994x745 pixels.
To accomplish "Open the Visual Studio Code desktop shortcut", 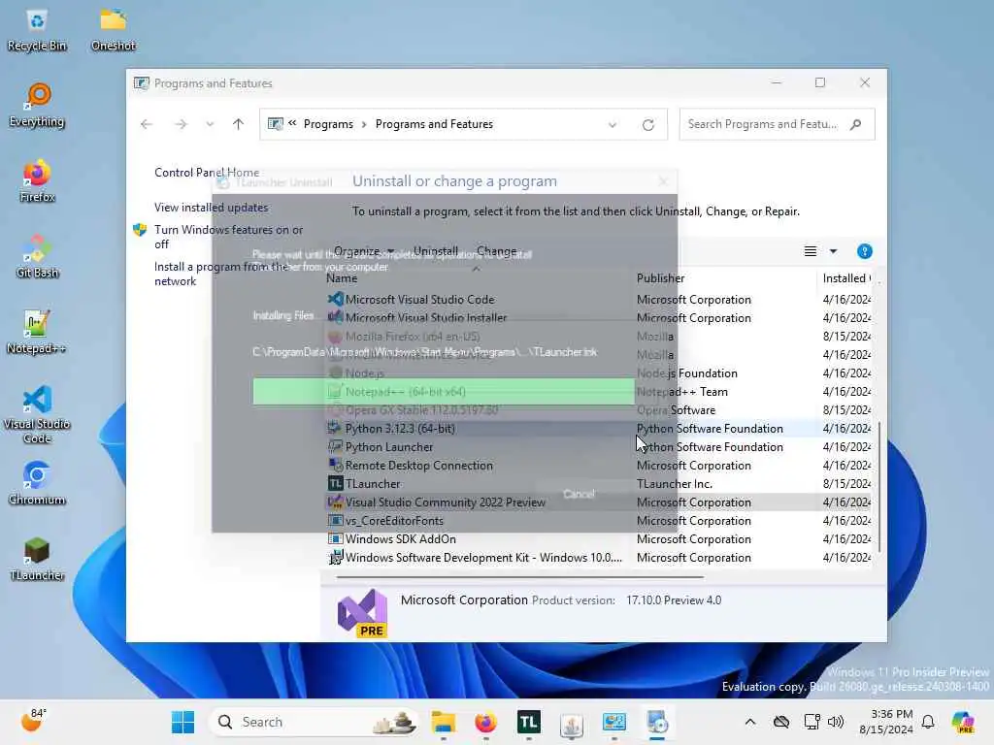I will [x=37, y=414].
